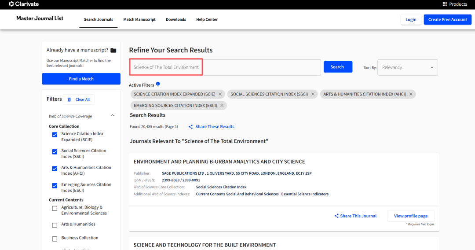Click the Find a Match button
The height and width of the screenshot is (250, 475).
click(x=81, y=79)
